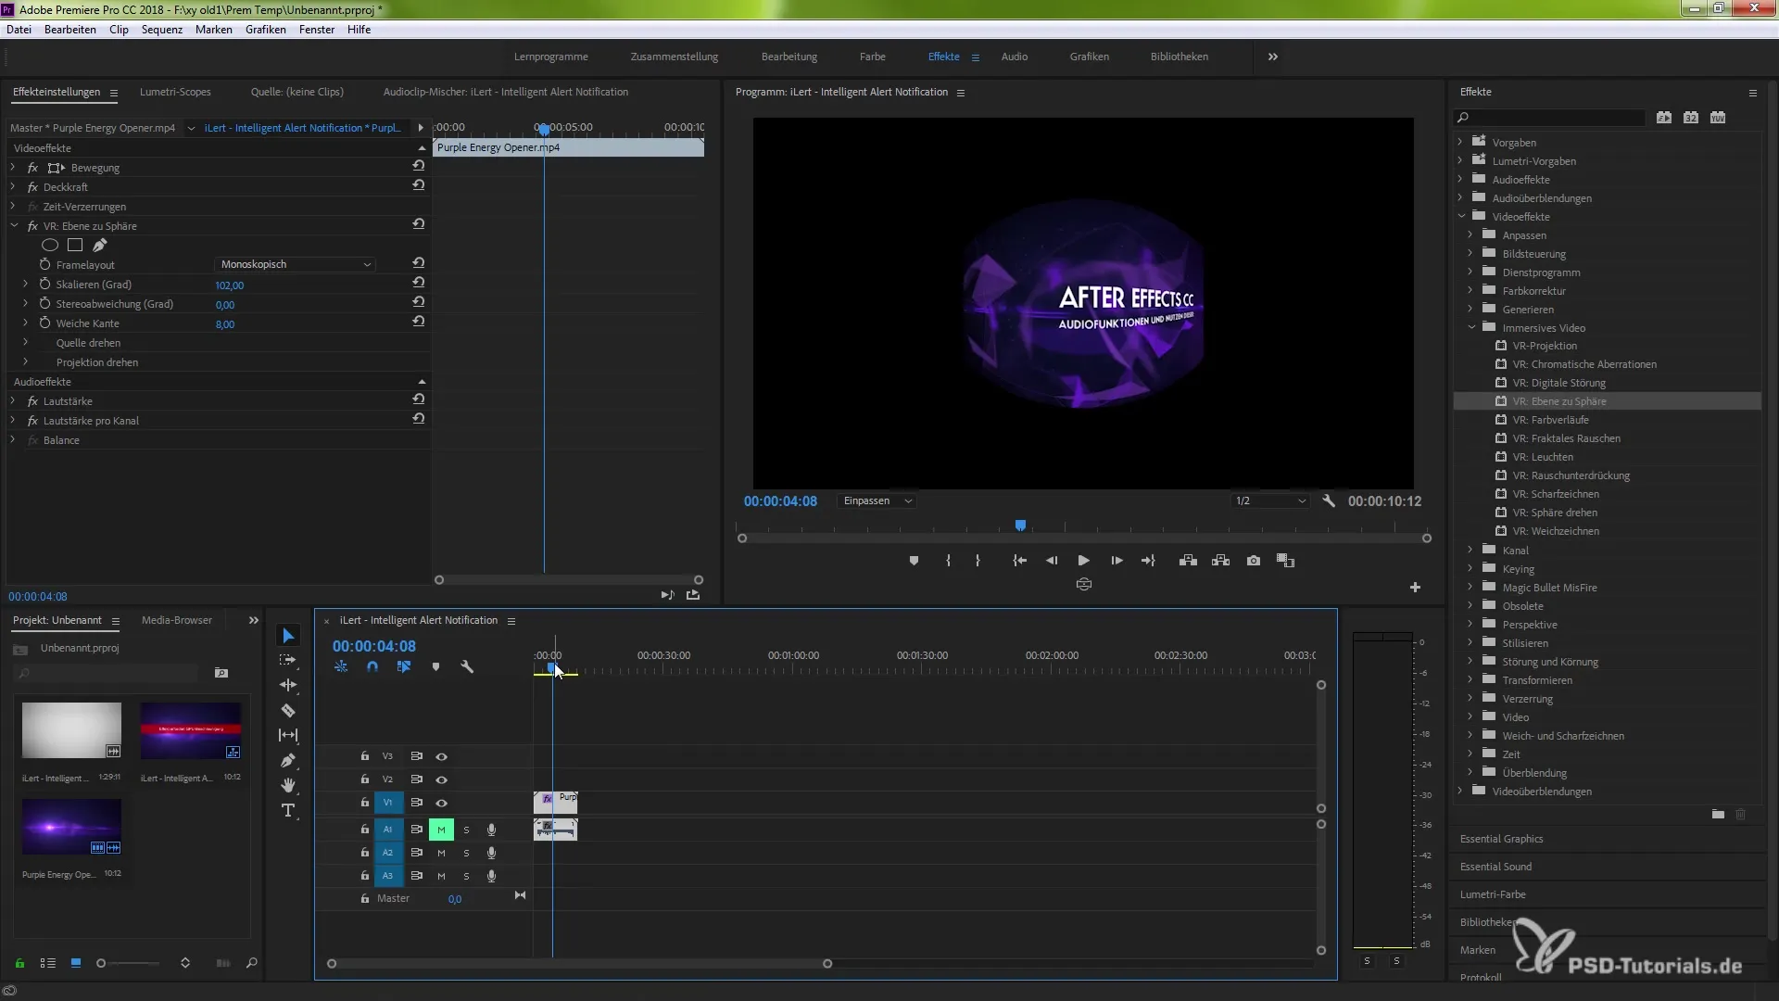Select the Type tool
The width and height of the screenshot is (1779, 1001).
288,811
